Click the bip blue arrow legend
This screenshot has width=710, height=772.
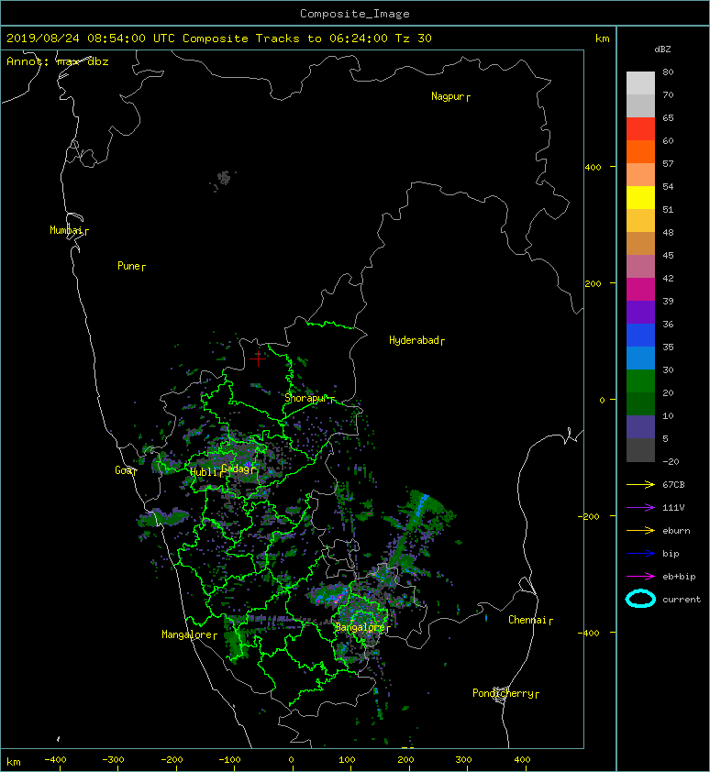640,554
